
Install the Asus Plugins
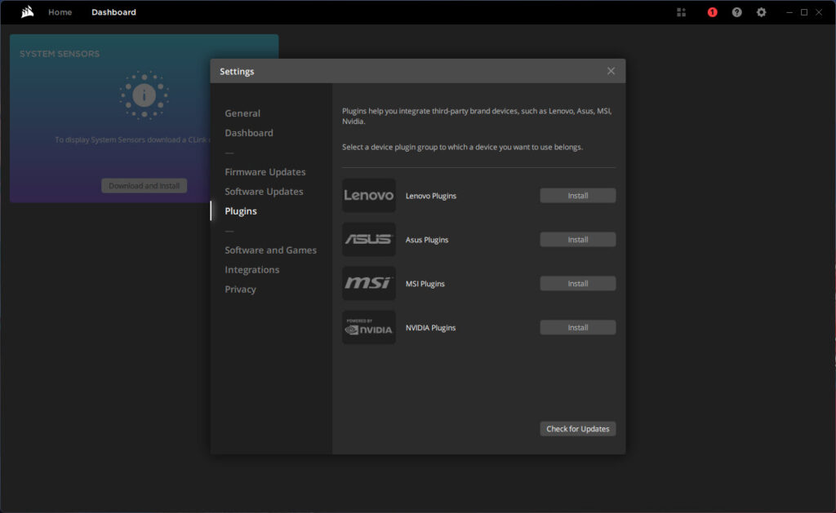[x=577, y=240]
